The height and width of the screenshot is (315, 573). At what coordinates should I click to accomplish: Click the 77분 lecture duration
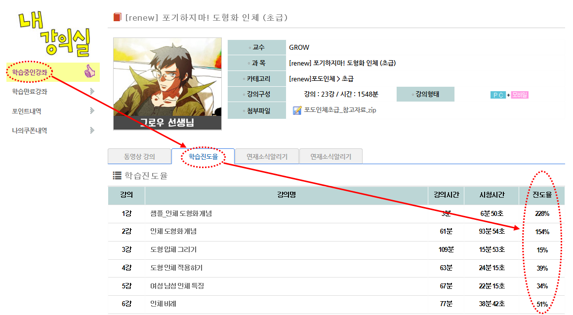point(446,304)
